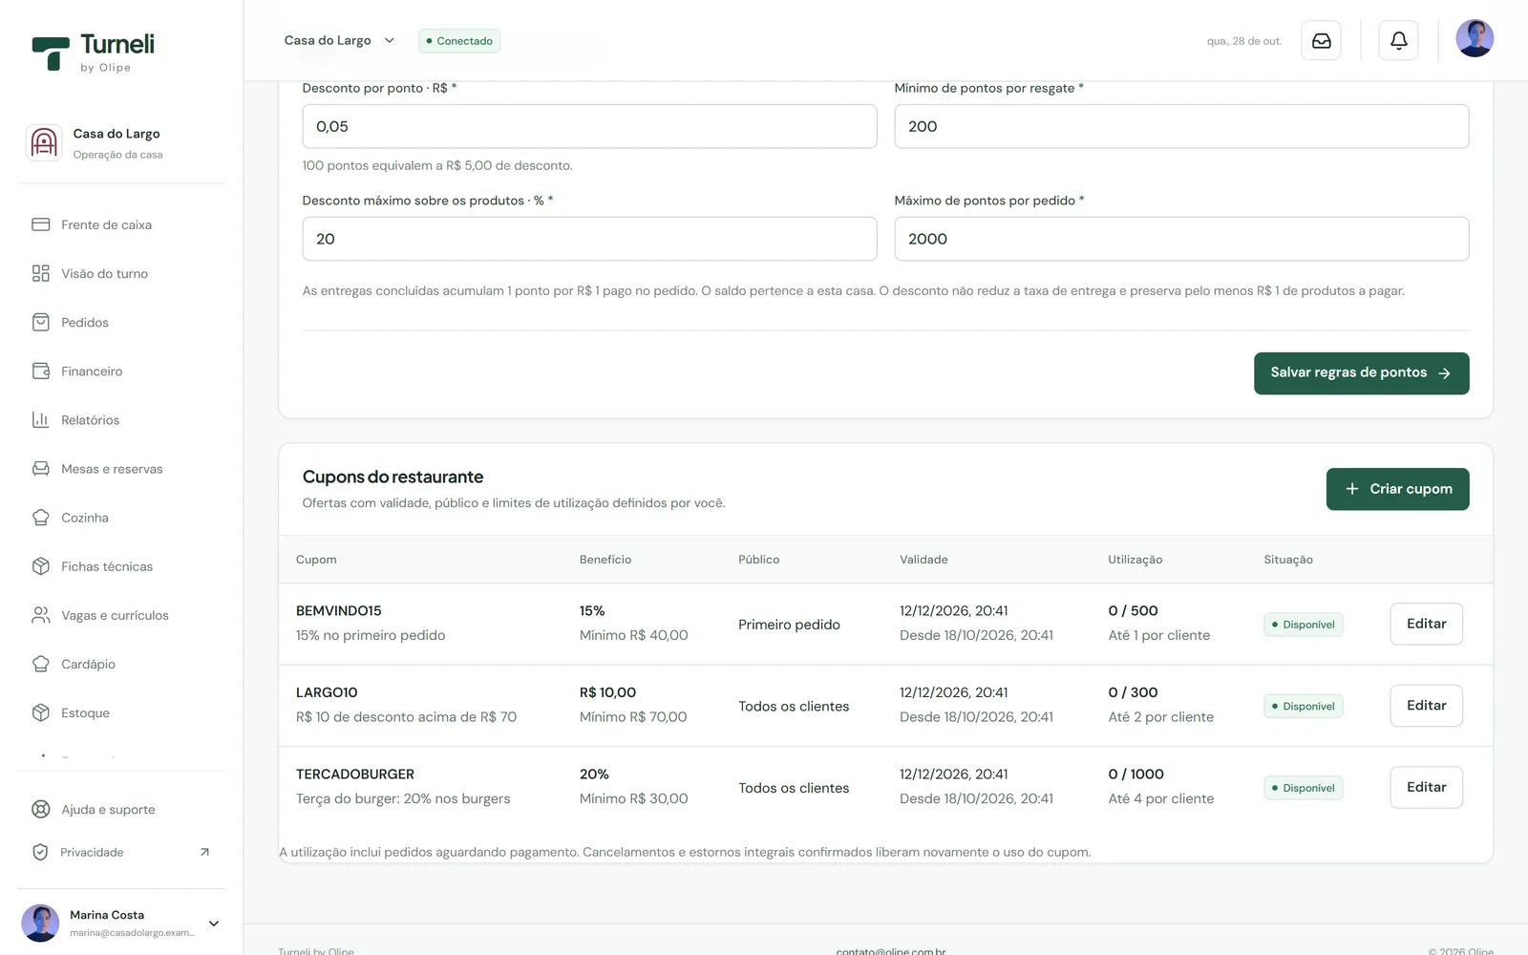The width and height of the screenshot is (1528, 955).
Task: Click the Validade column header
Action: (x=923, y=560)
